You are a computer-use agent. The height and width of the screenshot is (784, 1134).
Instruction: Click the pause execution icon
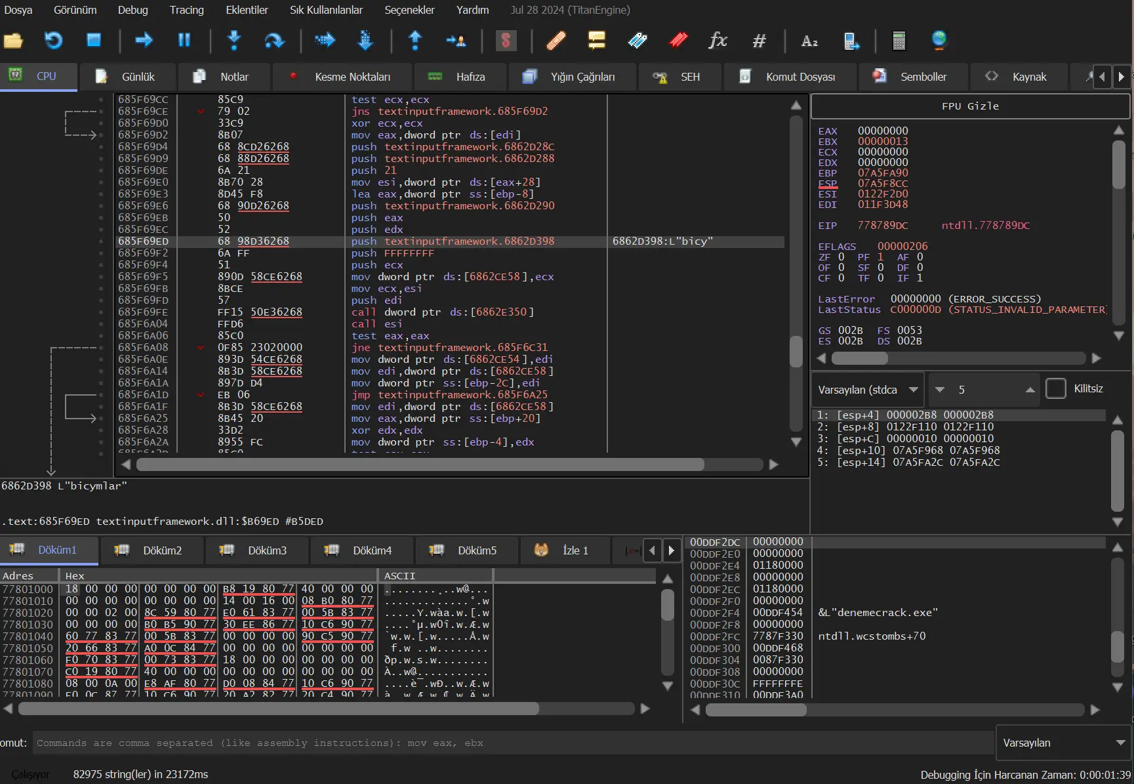tap(184, 41)
